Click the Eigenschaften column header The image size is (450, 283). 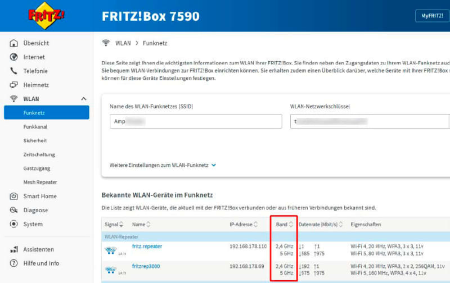[x=366, y=225]
